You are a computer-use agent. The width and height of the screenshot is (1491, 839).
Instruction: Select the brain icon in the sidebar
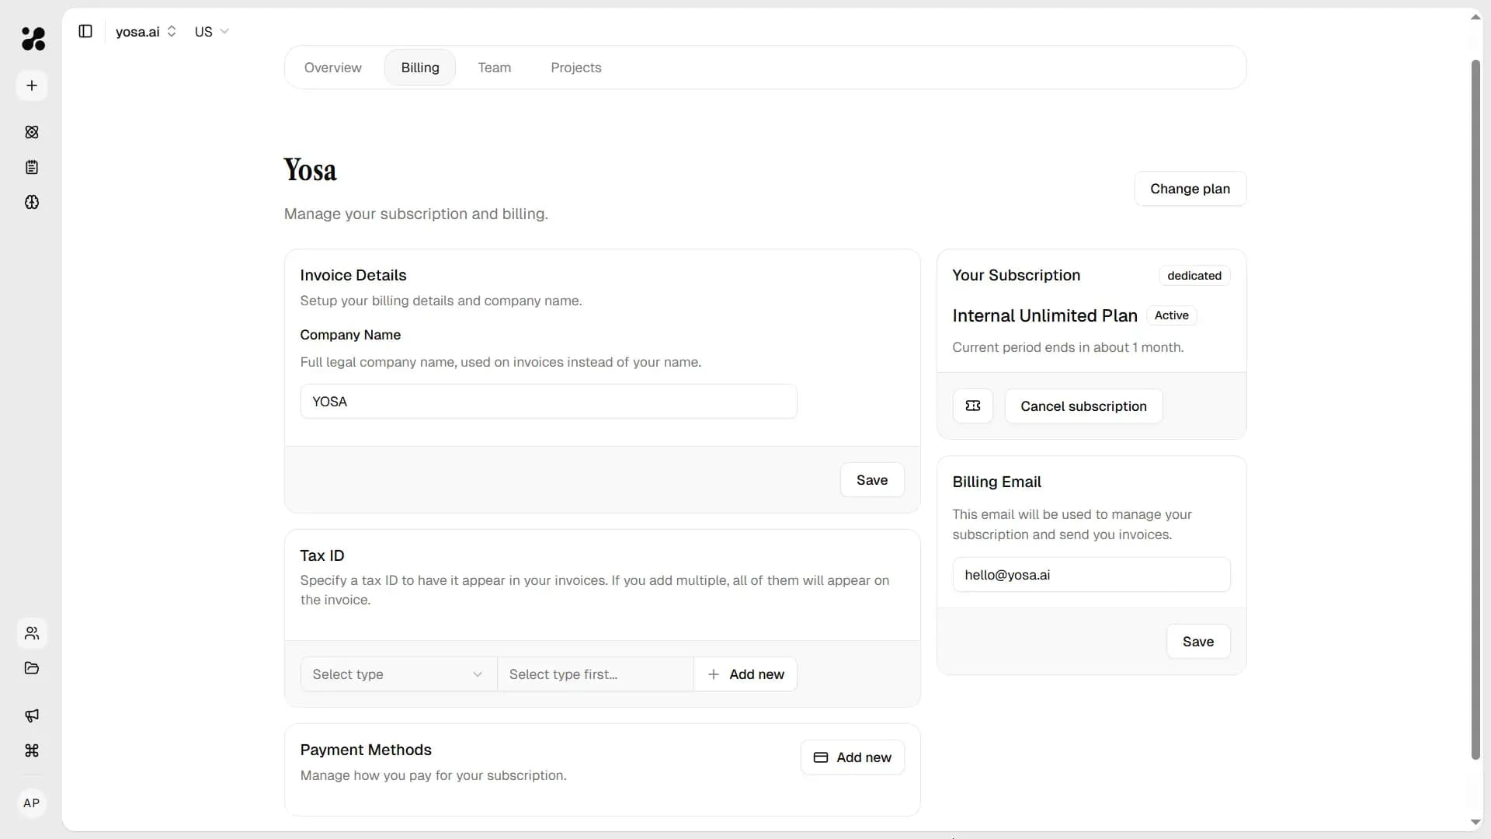pos(32,203)
